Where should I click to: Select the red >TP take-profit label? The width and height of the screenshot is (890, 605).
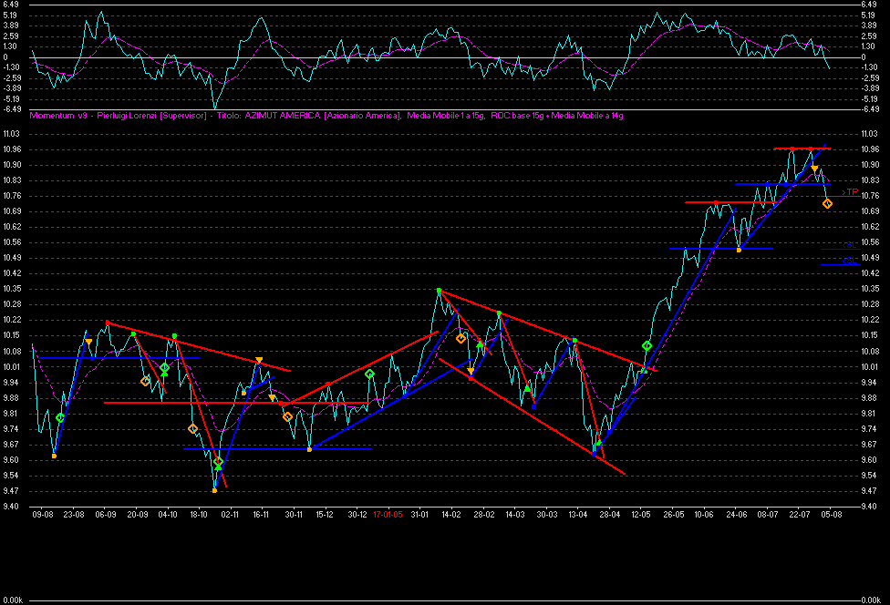pyautogui.click(x=850, y=192)
